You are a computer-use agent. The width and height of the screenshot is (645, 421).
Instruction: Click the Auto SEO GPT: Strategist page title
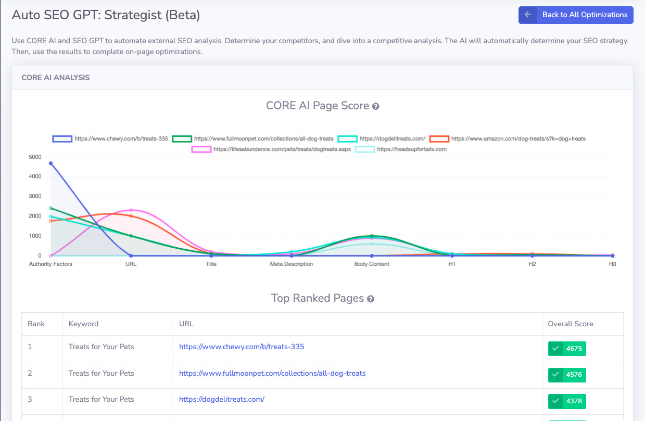click(106, 15)
